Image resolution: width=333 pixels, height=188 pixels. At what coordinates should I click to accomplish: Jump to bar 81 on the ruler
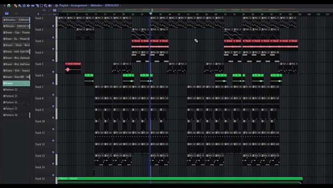pos(243,14)
